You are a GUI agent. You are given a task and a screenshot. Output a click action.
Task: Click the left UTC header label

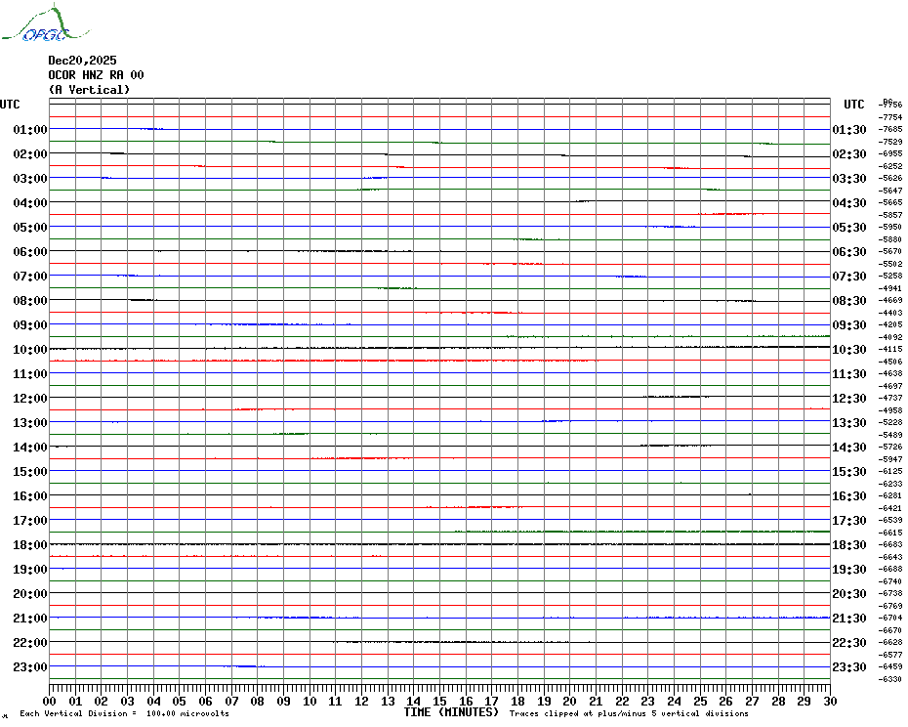pyautogui.click(x=10, y=105)
